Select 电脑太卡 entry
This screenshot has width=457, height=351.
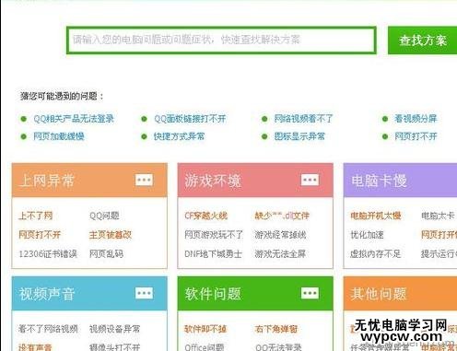click(438, 216)
